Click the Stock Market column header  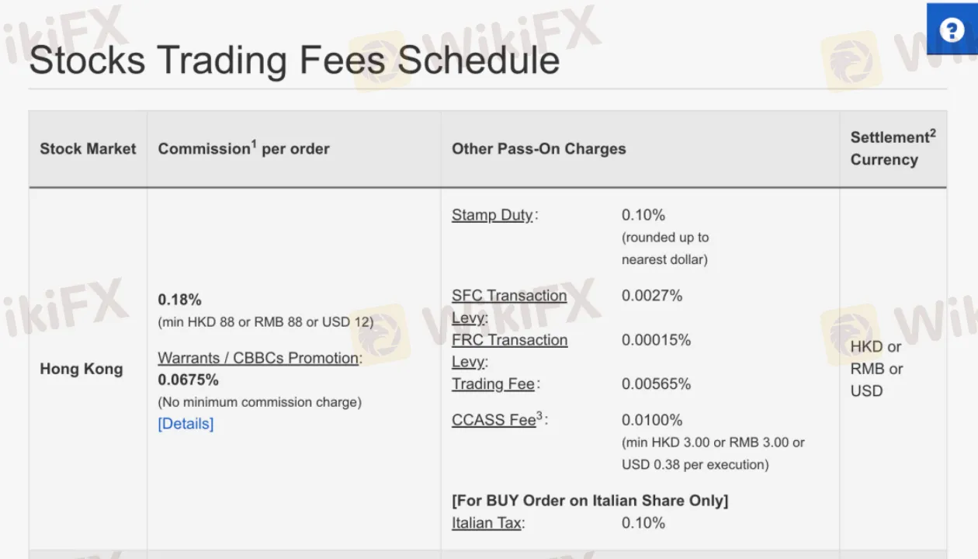pyautogui.click(x=88, y=149)
